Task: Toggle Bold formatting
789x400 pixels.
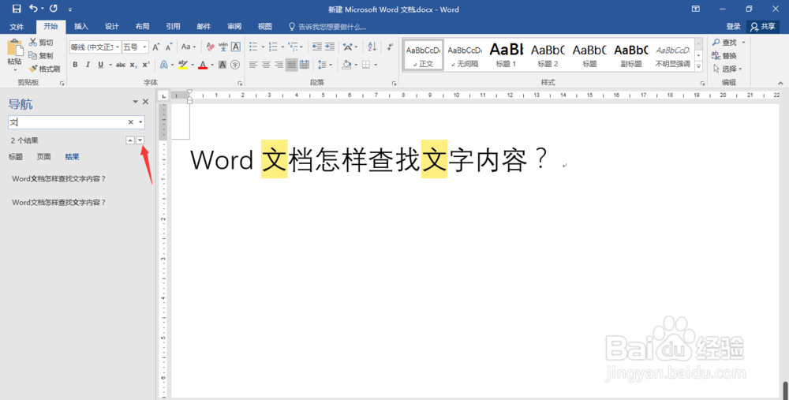Action: [75, 65]
